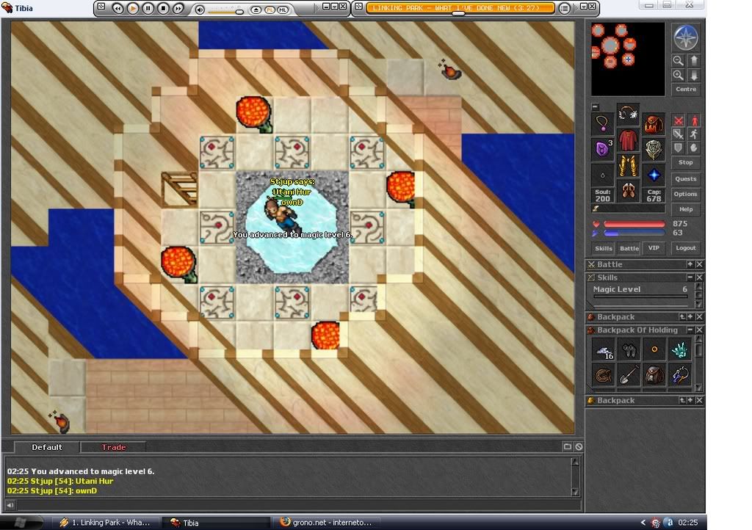Toggle chase opponent mode
This screenshot has width=752, height=530.
[x=694, y=134]
